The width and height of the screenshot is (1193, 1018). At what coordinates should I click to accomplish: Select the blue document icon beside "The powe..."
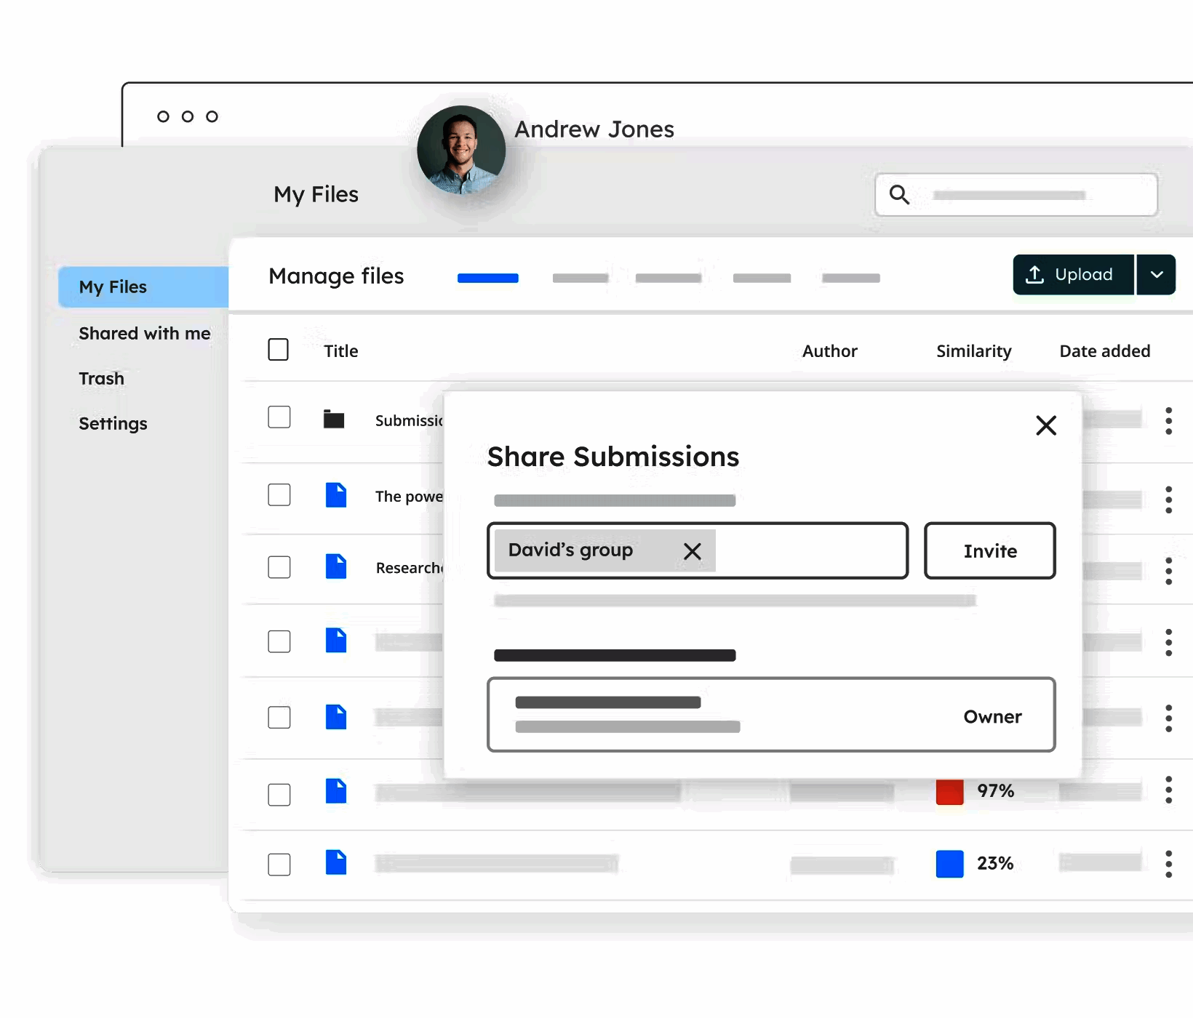[336, 495]
